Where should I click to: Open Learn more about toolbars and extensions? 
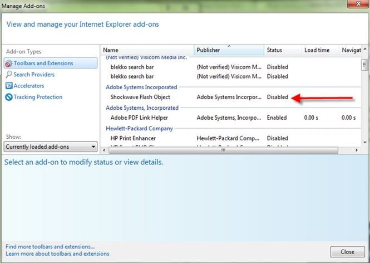tap(57, 254)
